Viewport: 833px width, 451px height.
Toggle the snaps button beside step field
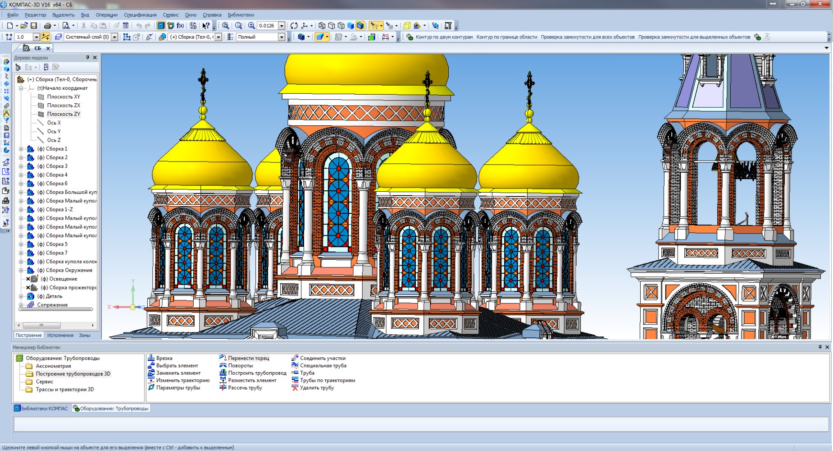coord(46,37)
